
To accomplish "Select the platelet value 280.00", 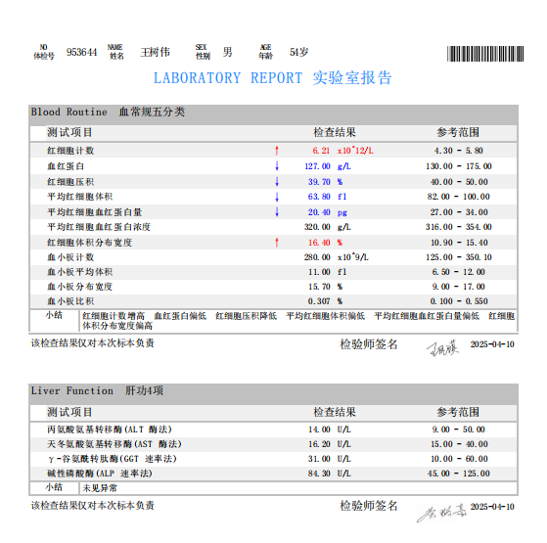I will tap(317, 257).
